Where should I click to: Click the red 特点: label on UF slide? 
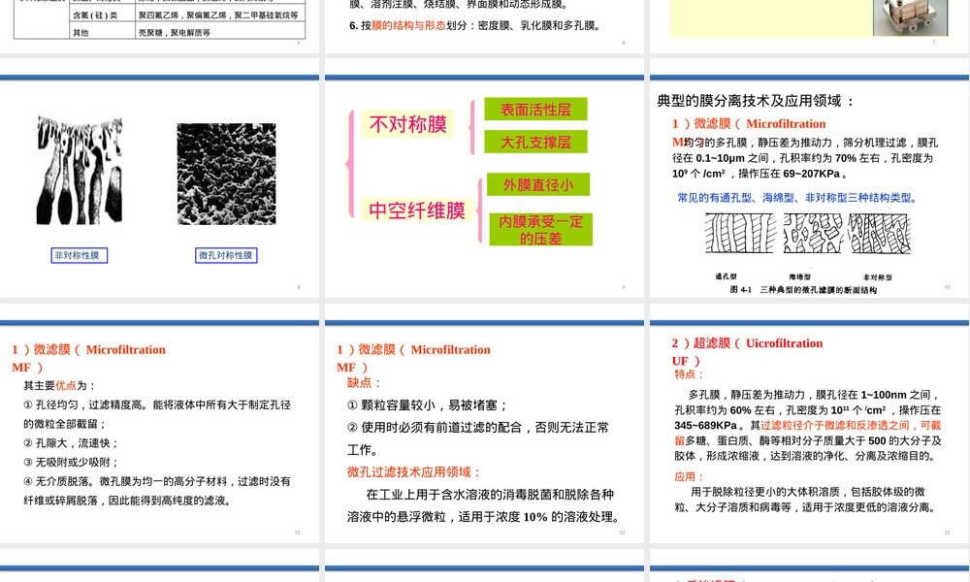tap(689, 374)
